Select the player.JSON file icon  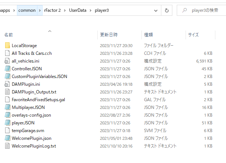pyautogui.click(x=7, y=123)
